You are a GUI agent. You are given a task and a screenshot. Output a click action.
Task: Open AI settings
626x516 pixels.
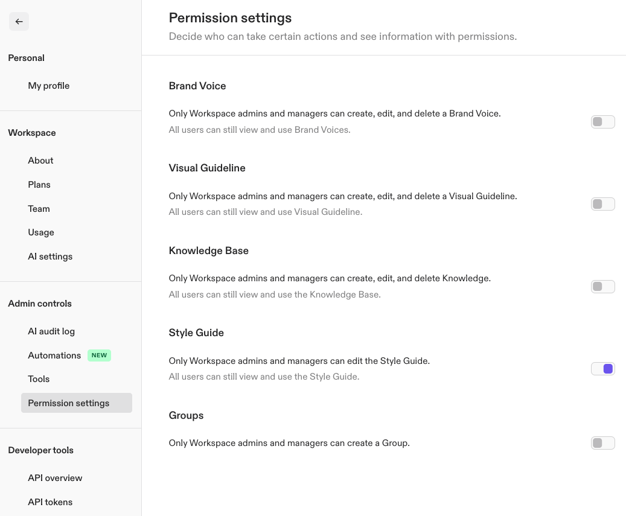[50, 256]
